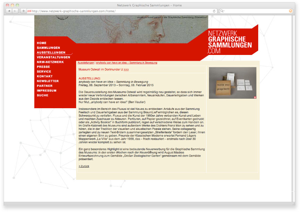Image resolution: width=300 pixels, height=212 pixels.
Task: Click the Water Yam exhibition thumbnail
Action: pos(232,83)
